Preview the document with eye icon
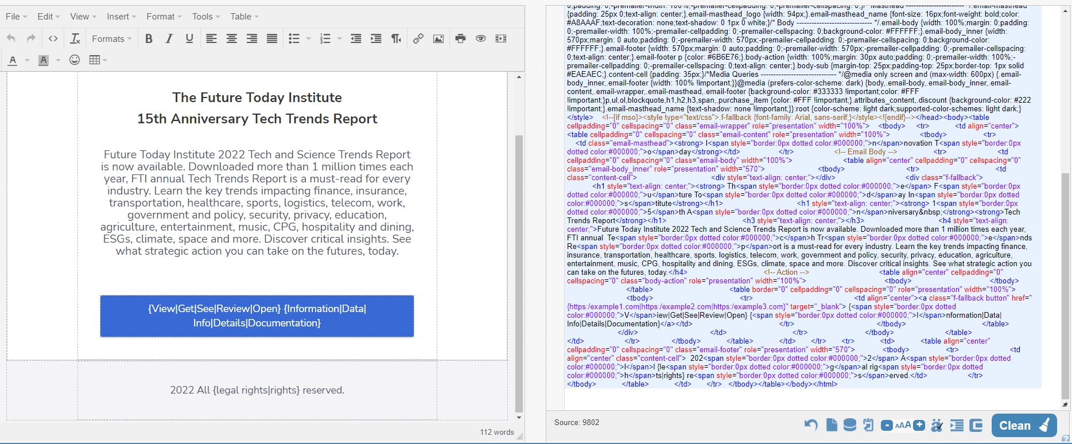 480,38
